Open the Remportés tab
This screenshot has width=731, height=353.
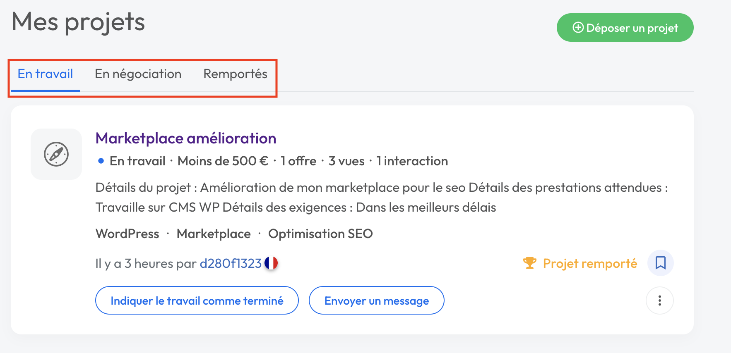coord(235,74)
